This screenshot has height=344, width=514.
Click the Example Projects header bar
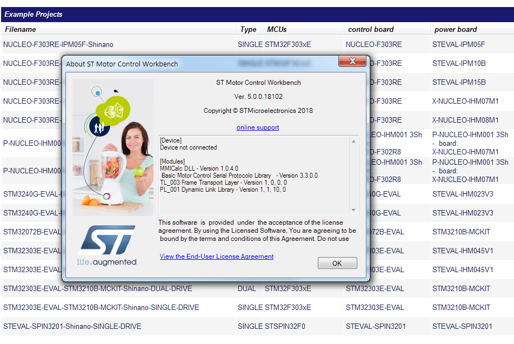point(257,15)
